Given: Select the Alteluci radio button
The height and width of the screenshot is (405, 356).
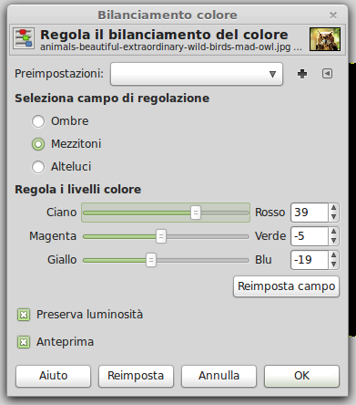Looking at the screenshot, I should (x=38, y=167).
